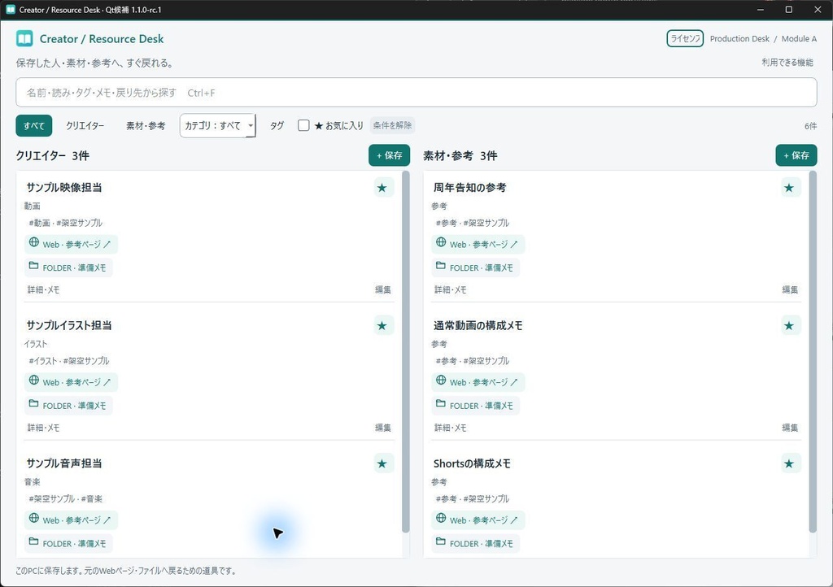Open FOLDER 準備メモ for 周年告知の参考
Viewport: 833px width, 587px height.
coord(475,267)
